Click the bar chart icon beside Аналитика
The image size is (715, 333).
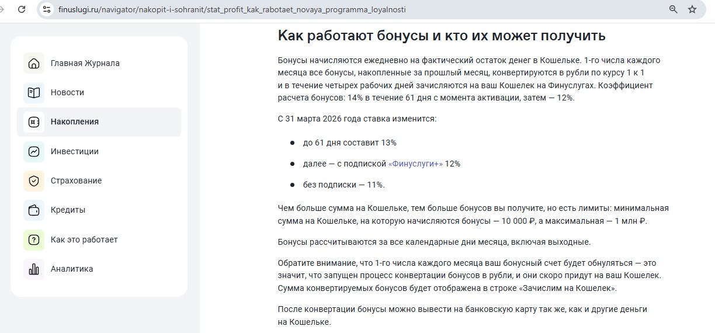click(34, 269)
